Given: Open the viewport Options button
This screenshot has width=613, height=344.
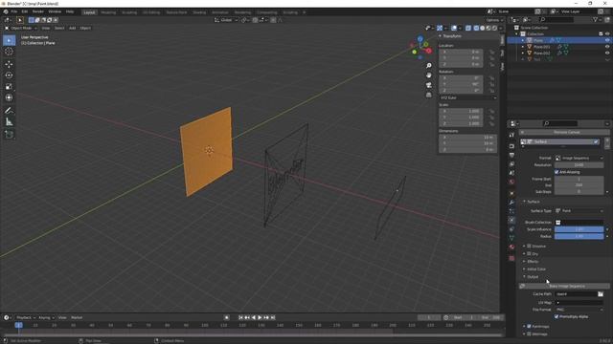Looking at the screenshot, I should tap(494, 20).
